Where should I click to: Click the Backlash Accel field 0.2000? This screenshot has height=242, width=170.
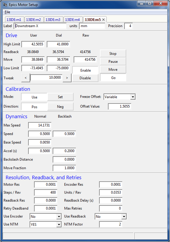tap(64, 151)
